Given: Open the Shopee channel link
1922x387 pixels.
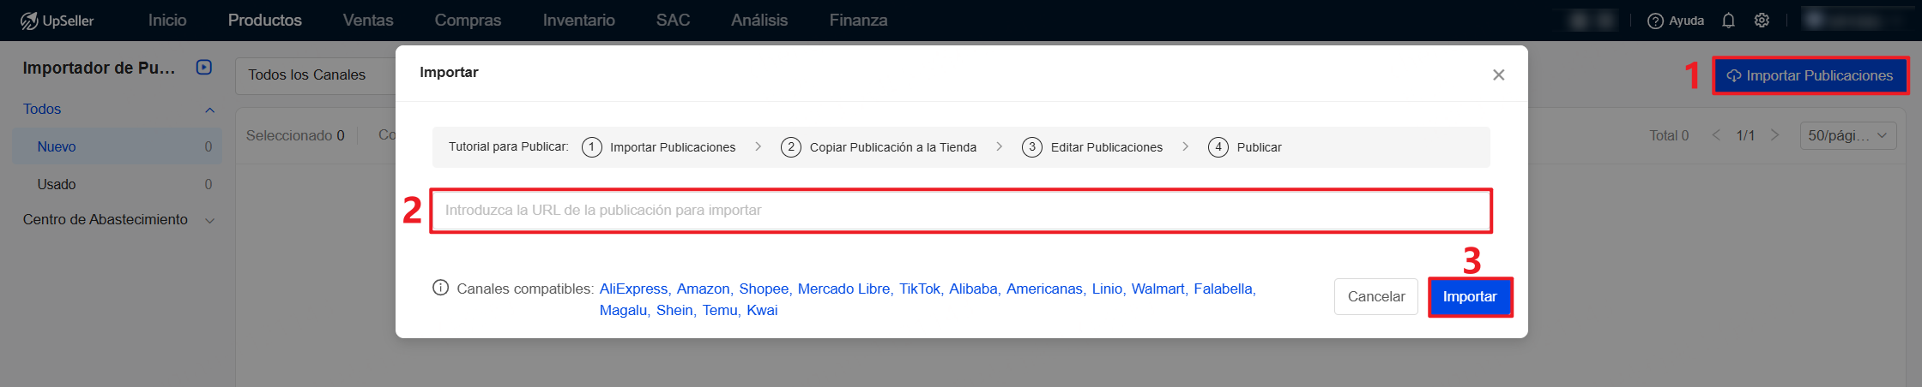Looking at the screenshot, I should point(764,289).
